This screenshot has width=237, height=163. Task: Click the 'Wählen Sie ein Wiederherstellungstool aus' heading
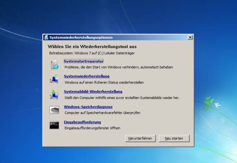[92, 47]
